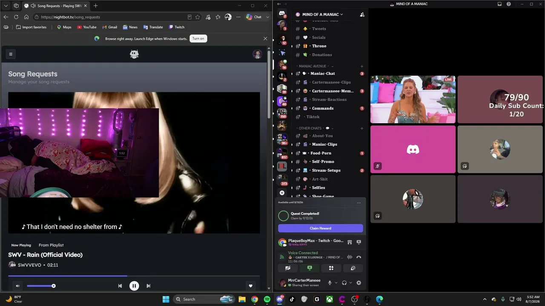The width and height of the screenshot is (545, 306).
Task: Open the Stream-Setups channel
Action: pos(329,170)
